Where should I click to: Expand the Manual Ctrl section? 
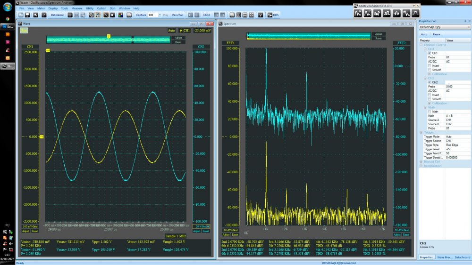pos(421,161)
